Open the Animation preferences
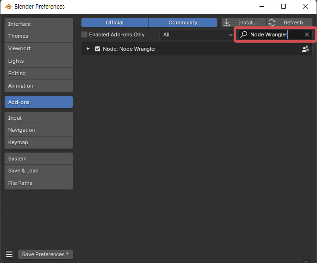 (x=39, y=86)
